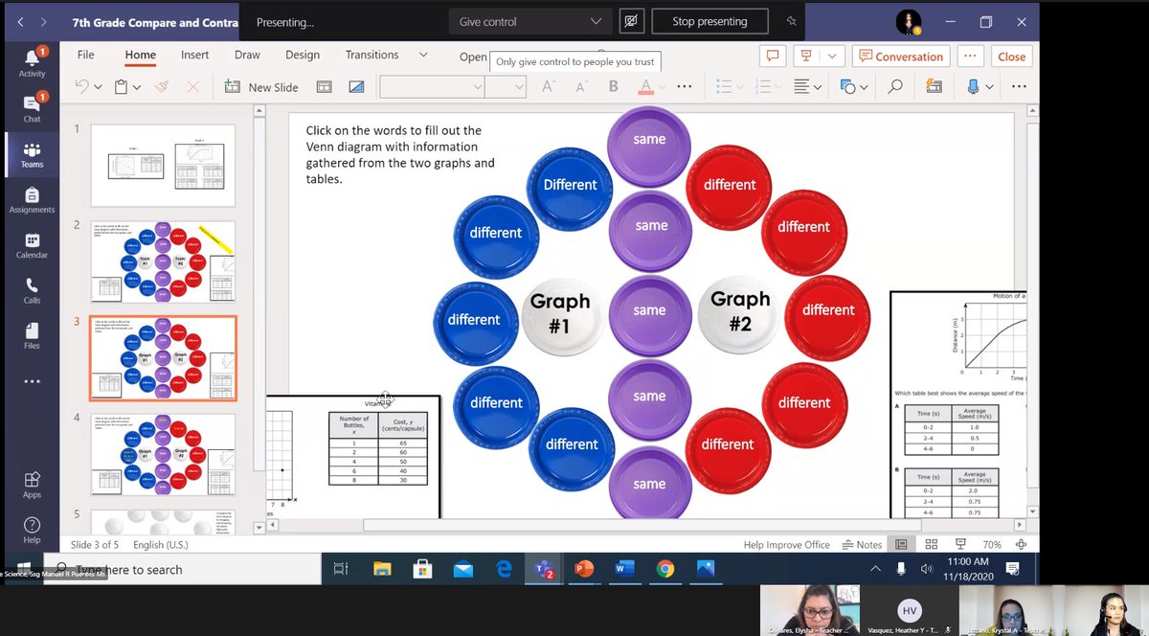Click the font color red swatch
Screen dimensions: 1149x636
tap(645, 88)
